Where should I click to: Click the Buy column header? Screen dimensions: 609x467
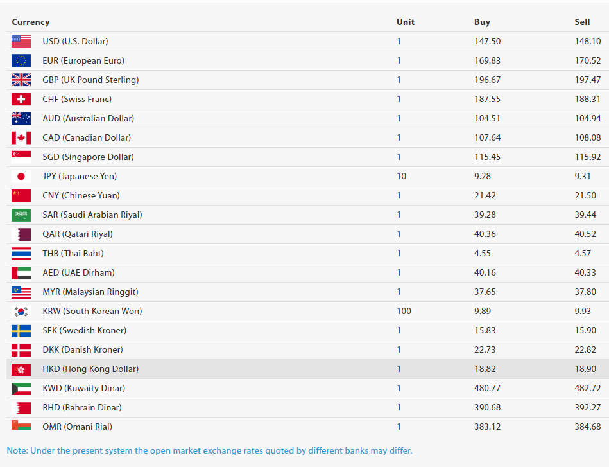tap(482, 22)
